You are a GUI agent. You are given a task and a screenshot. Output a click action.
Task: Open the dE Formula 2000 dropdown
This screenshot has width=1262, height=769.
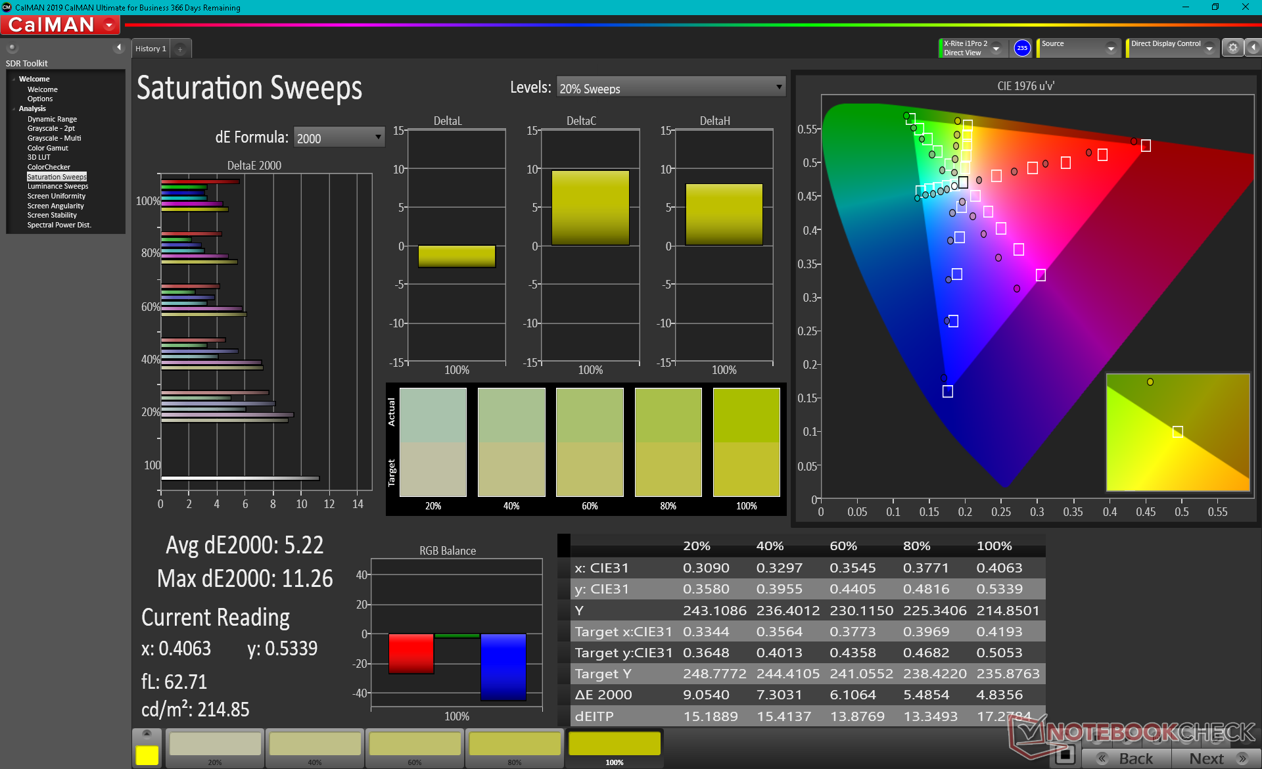339,137
